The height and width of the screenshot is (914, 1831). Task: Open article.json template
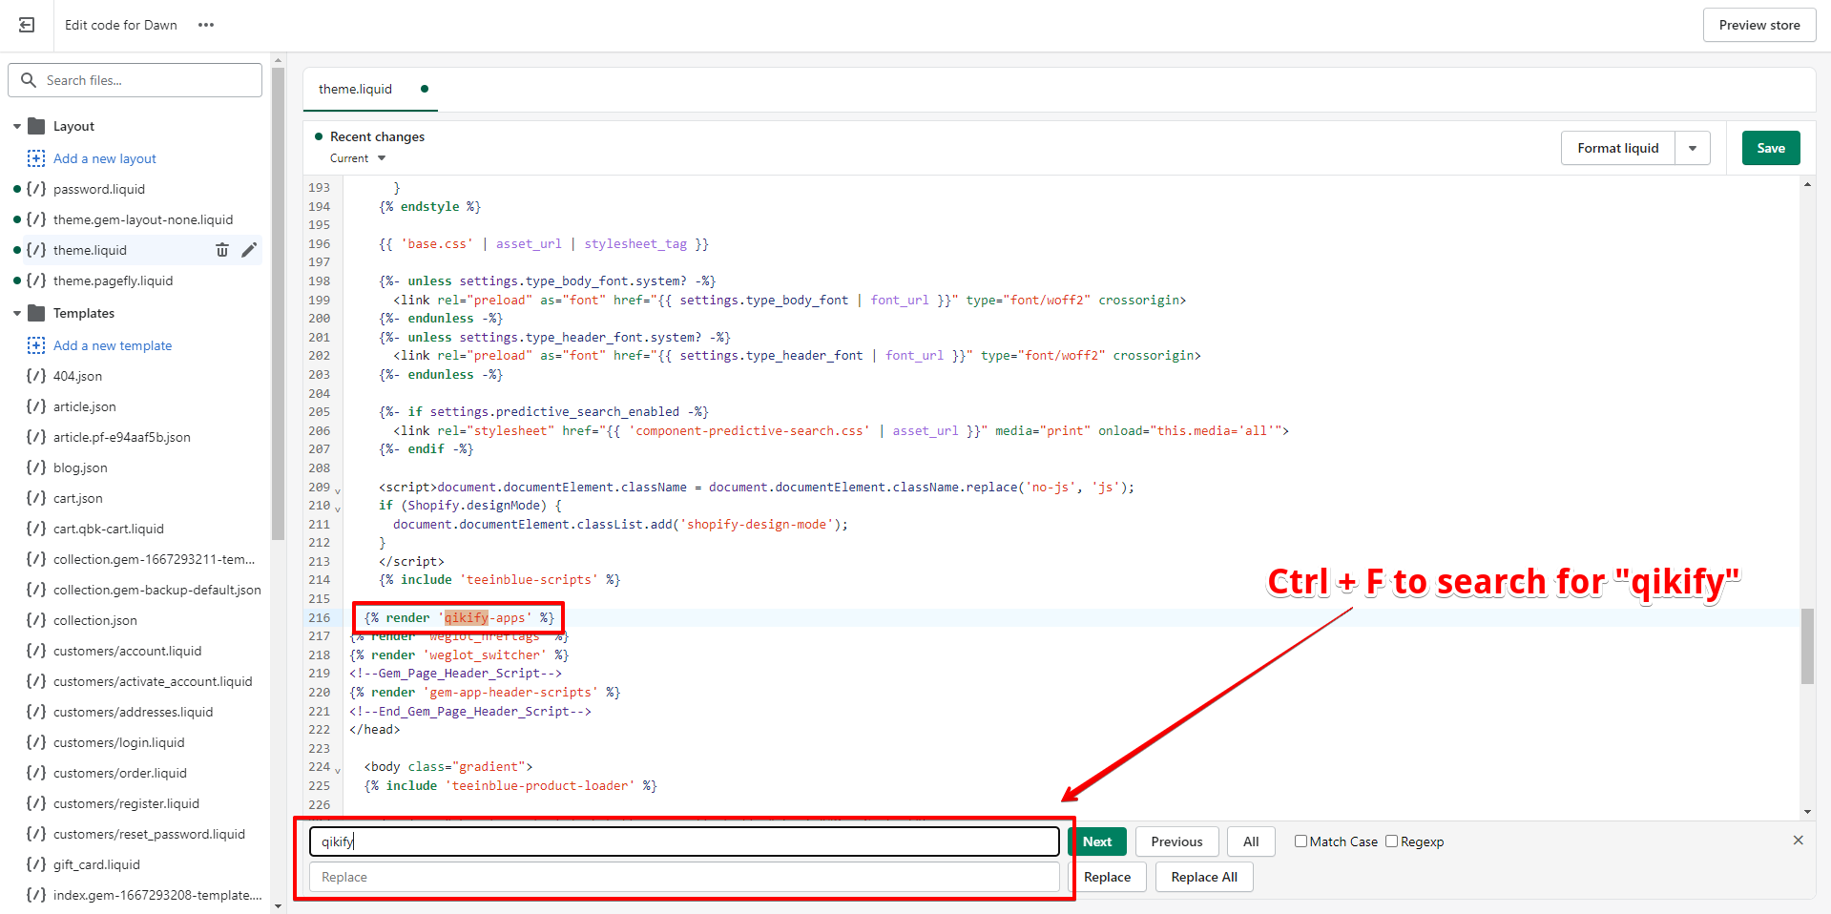coord(84,406)
